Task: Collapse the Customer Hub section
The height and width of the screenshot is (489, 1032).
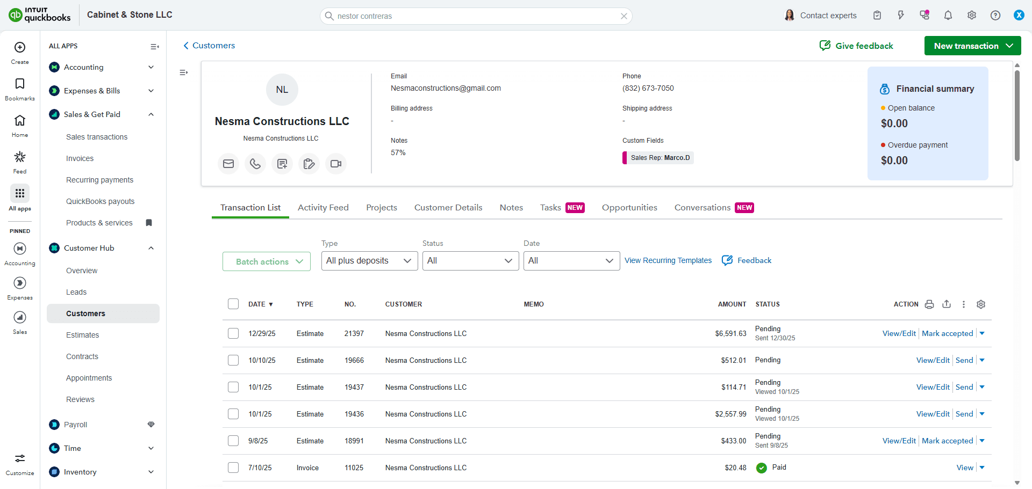Action: click(151, 248)
